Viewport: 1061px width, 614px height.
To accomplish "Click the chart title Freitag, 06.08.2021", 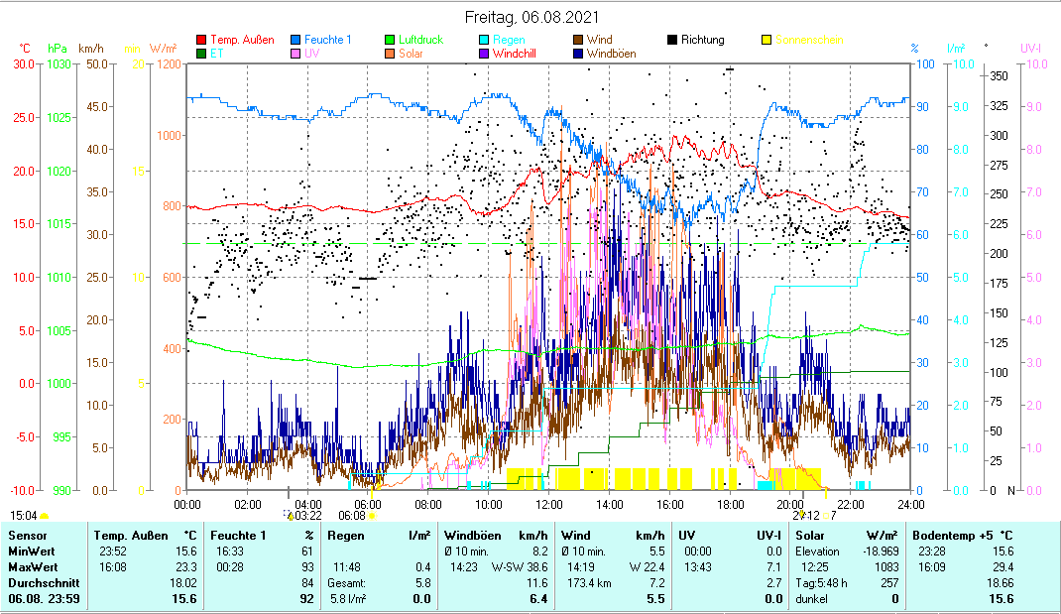I will (x=531, y=18).
